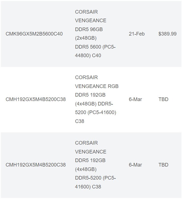Click the 44800) C40 text line
Screen dimensions: 182x199
tap(88, 56)
